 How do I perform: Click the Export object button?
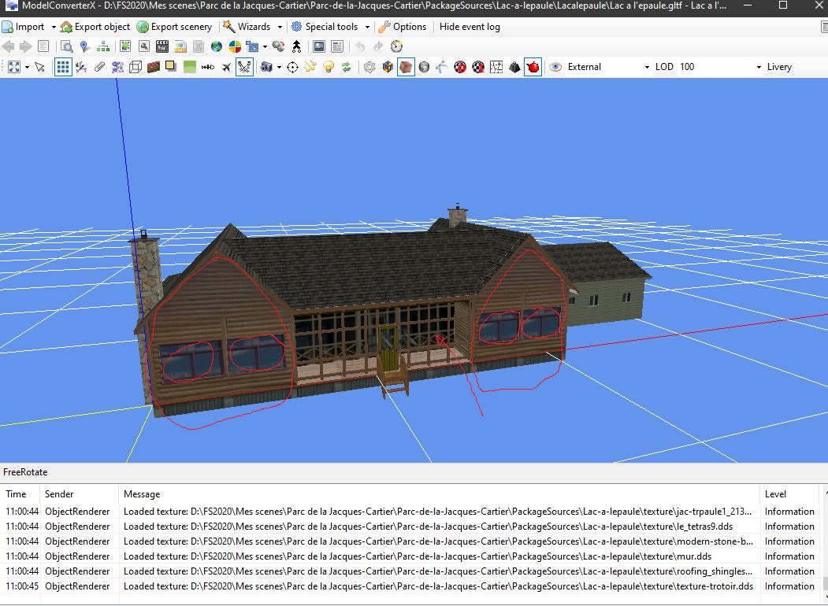(x=95, y=27)
